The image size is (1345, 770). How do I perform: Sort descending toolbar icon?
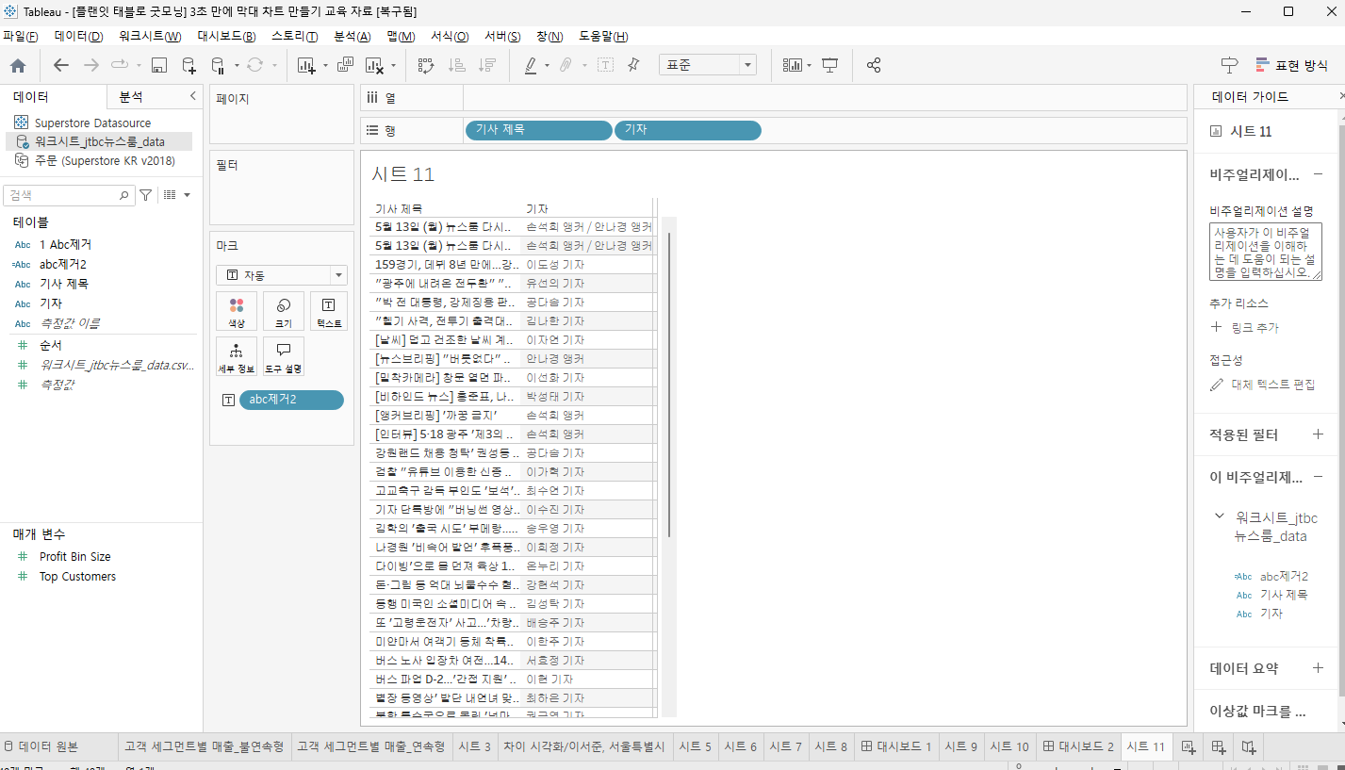pos(487,65)
